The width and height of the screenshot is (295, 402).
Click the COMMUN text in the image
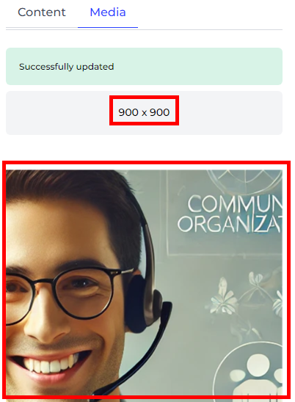pyautogui.click(x=235, y=205)
